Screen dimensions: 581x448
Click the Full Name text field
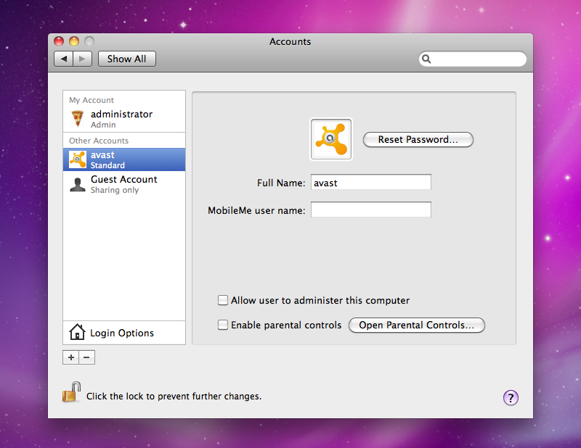coord(371,182)
